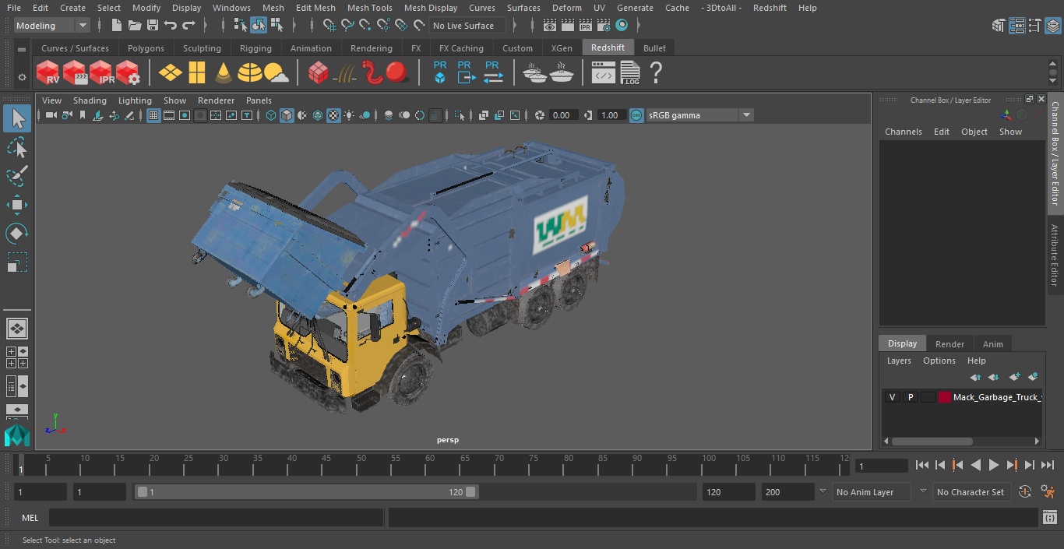1064x549 pixels.
Task: Open Redshift help question mark icon
Action: pyautogui.click(x=656, y=73)
